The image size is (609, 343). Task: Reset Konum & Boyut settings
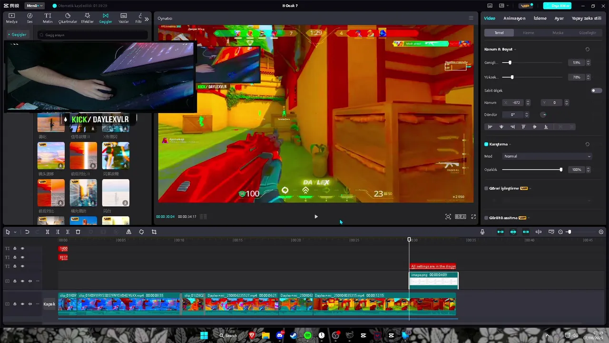point(587,49)
